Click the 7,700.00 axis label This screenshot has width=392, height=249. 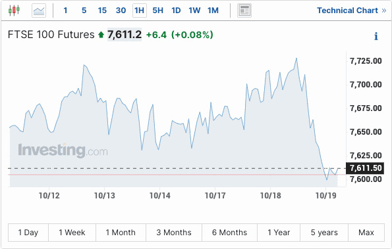click(x=366, y=85)
